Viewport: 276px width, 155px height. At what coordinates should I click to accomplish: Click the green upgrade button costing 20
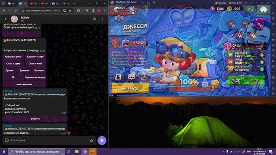coord(246,81)
